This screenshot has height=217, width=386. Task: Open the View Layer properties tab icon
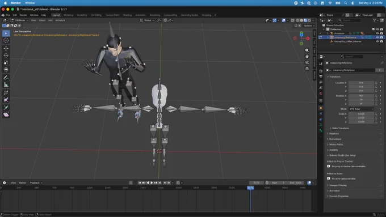pyautogui.click(x=321, y=82)
